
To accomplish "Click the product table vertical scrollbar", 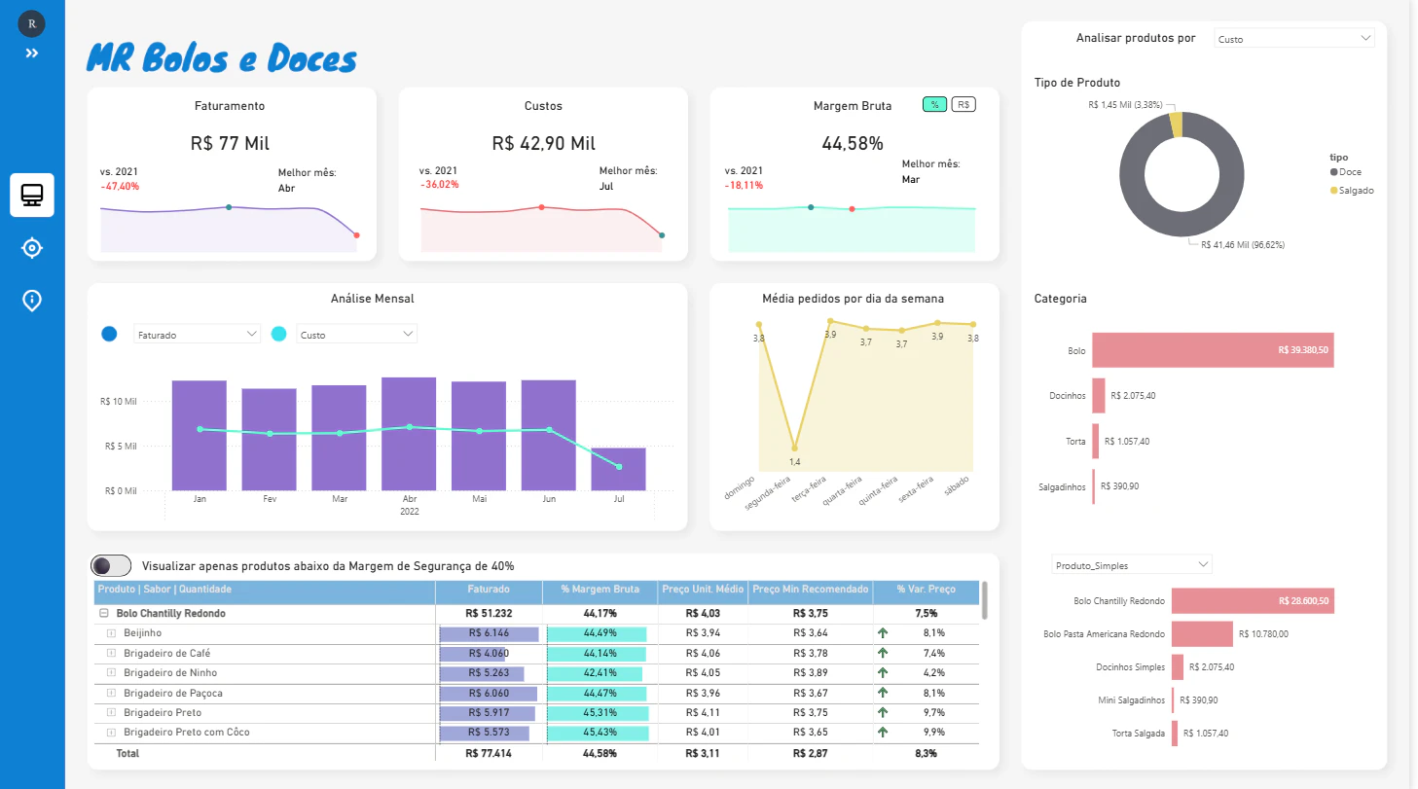I will click(985, 600).
